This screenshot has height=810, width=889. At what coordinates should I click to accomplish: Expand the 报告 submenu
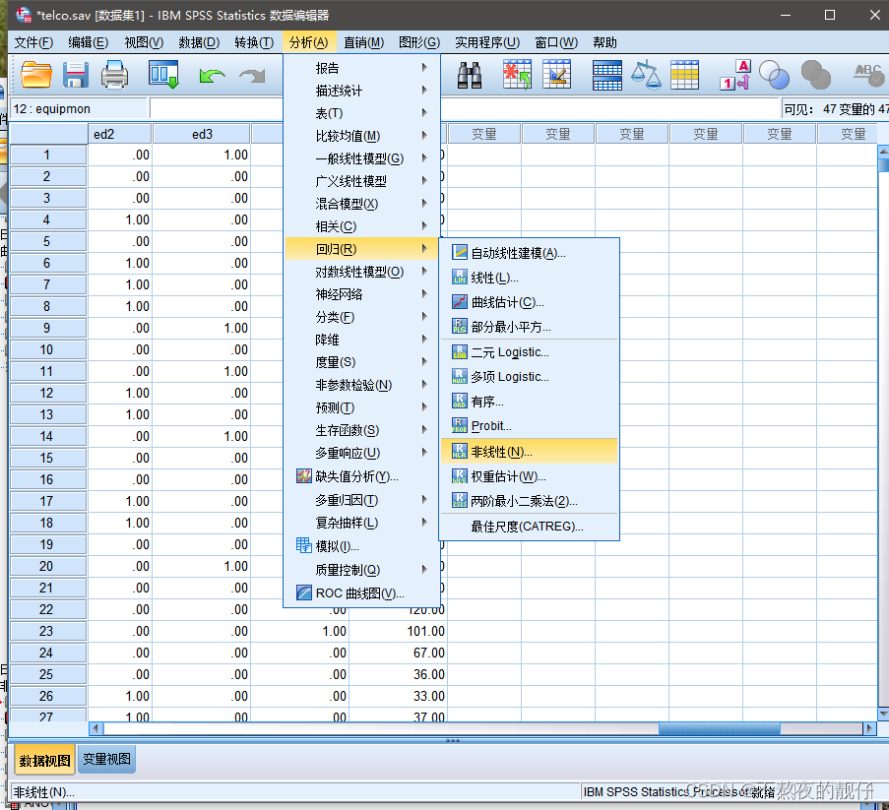pos(361,68)
